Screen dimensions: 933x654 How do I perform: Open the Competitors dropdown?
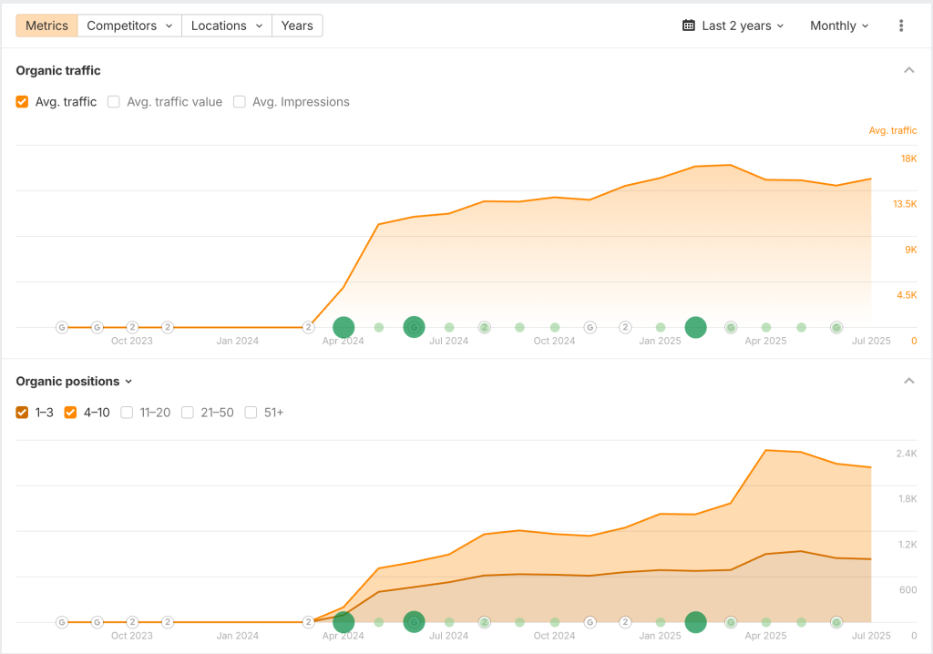[129, 26]
